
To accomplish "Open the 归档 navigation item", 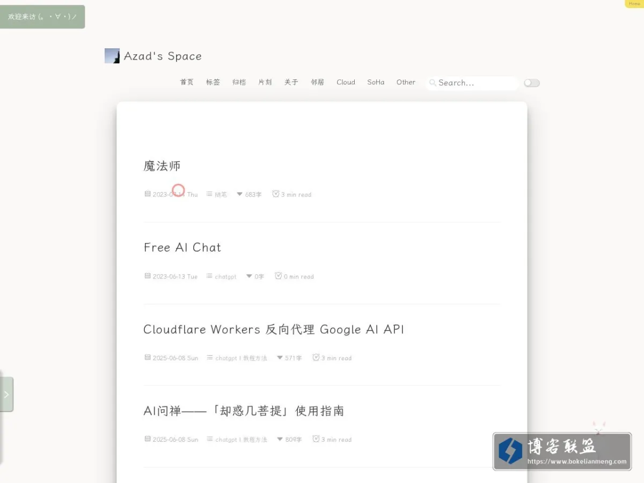I will 239,82.
